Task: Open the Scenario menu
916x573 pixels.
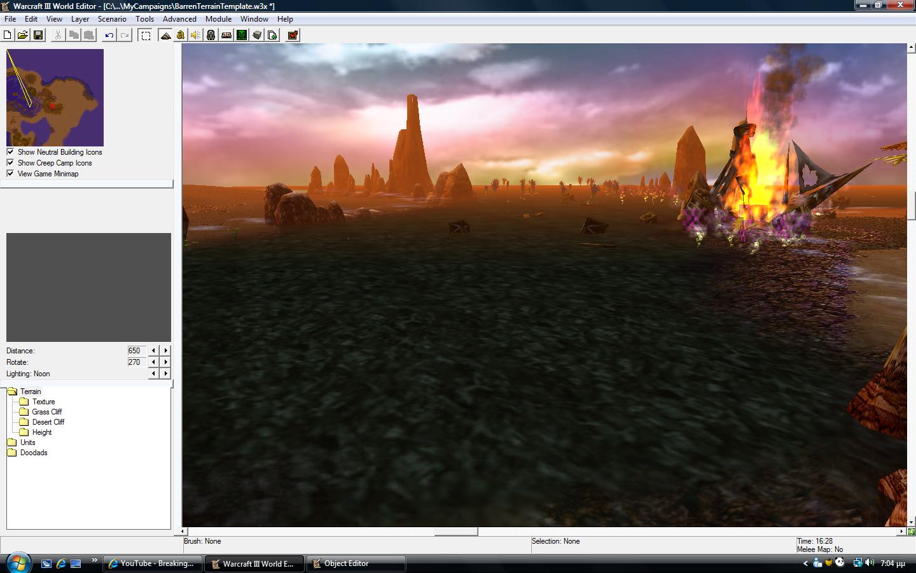Action: (x=112, y=19)
